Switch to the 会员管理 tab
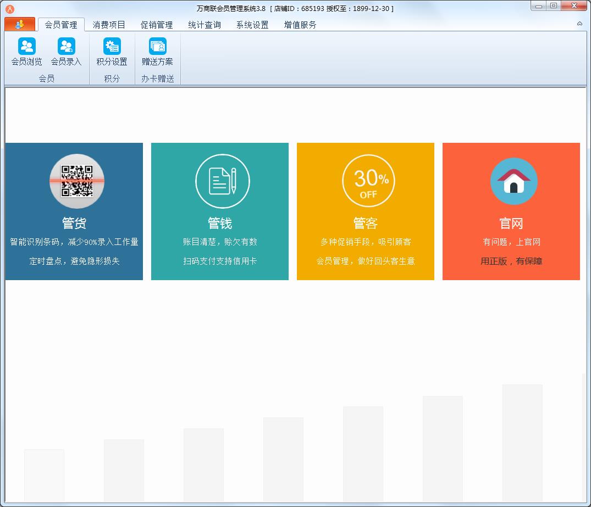Viewport: 591px width, 507px height. (x=61, y=25)
